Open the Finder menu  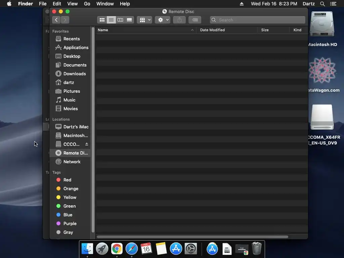coord(26,4)
